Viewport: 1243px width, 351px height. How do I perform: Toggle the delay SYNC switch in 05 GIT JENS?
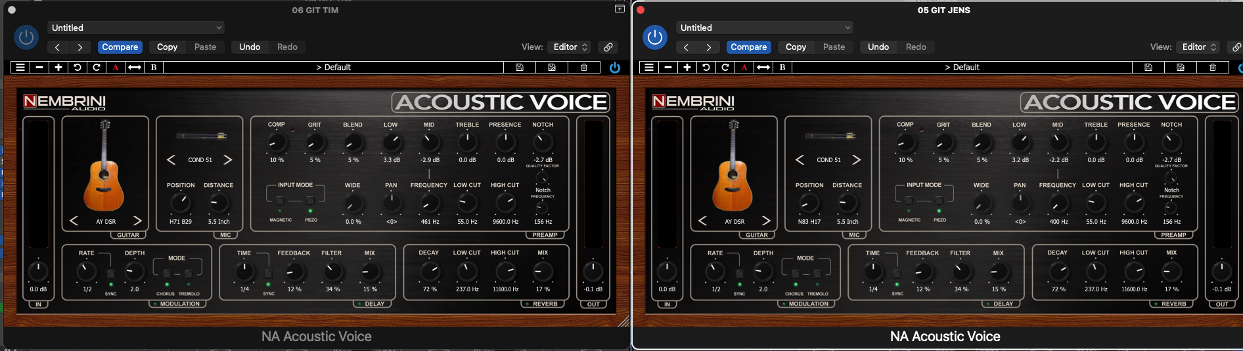pyautogui.click(x=897, y=274)
